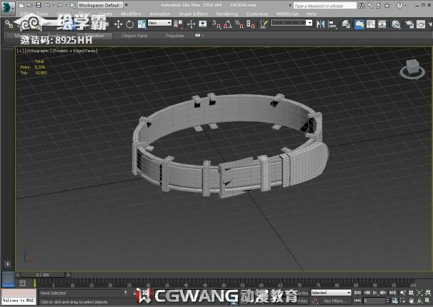Click the 0 / 100 time slider
433x307 pixels.
pyautogui.click(x=43, y=275)
